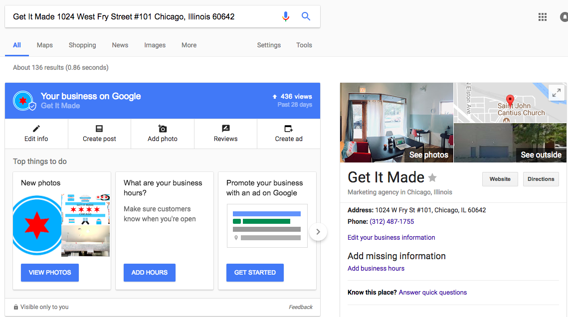Click Edit your business information link
The height and width of the screenshot is (317, 568).
tap(391, 237)
